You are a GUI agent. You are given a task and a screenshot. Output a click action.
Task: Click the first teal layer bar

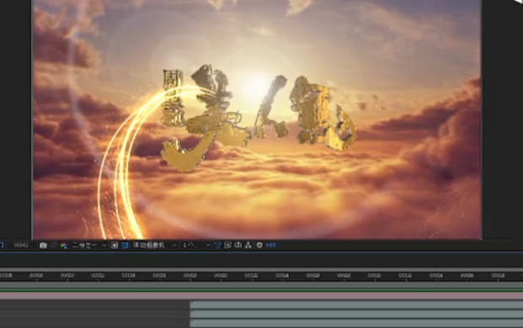(356, 304)
